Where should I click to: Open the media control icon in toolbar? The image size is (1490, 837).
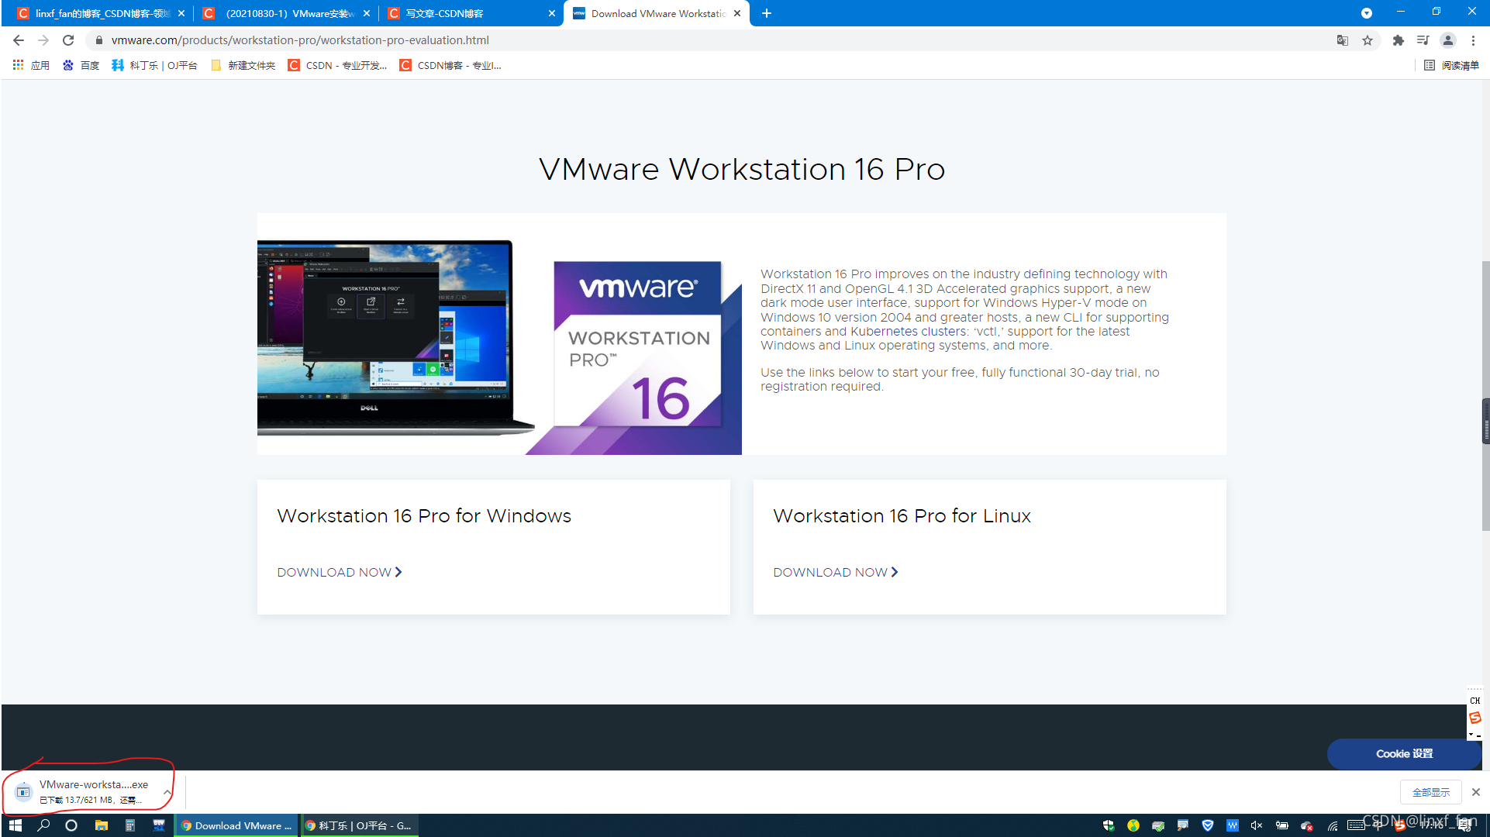click(1423, 40)
